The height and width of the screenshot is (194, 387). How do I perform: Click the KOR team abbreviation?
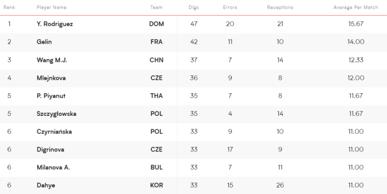tap(157, 185)
